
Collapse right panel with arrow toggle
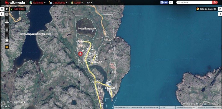220,14
